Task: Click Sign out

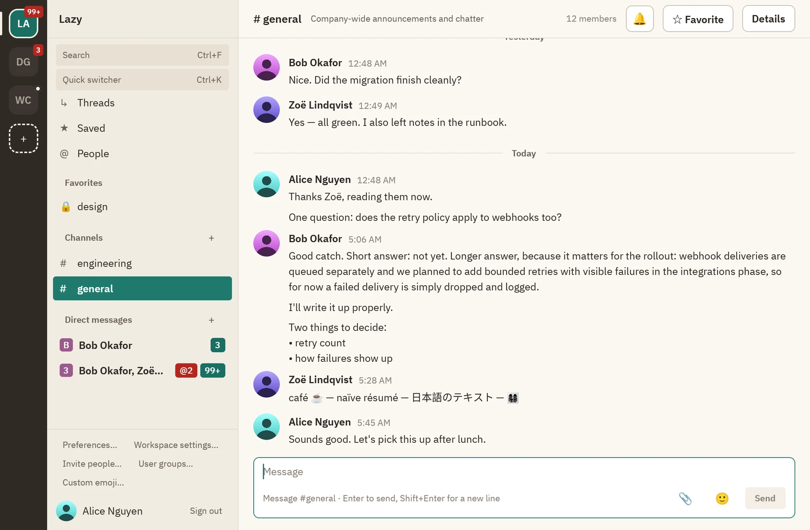Action: [206, 511]
